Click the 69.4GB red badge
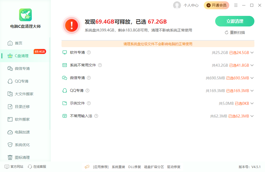The height and width of the screenshot is (172, 265). click(40, 52)
